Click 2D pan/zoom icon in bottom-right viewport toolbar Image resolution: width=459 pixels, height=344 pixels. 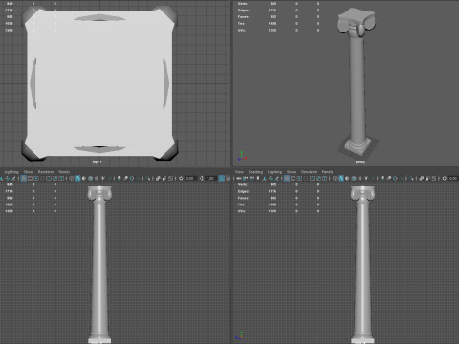[x=271, y=179]
